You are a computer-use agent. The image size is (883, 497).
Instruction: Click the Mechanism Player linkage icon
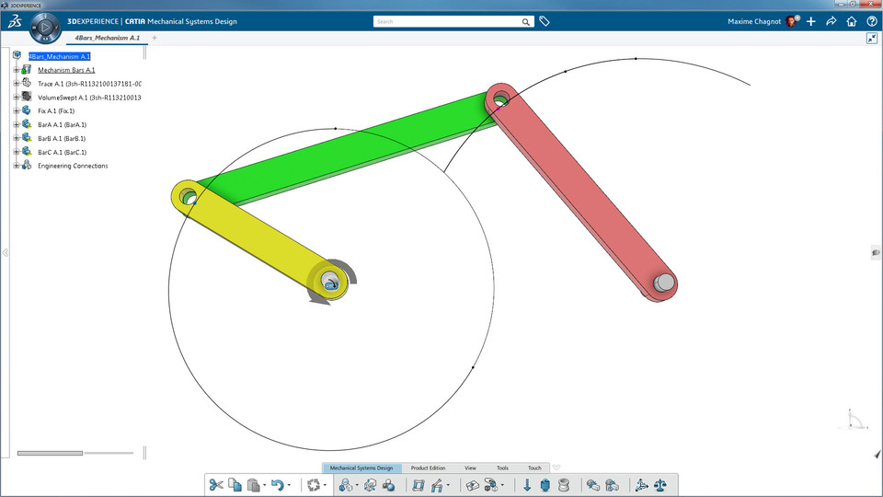click(x=437, y=485)
